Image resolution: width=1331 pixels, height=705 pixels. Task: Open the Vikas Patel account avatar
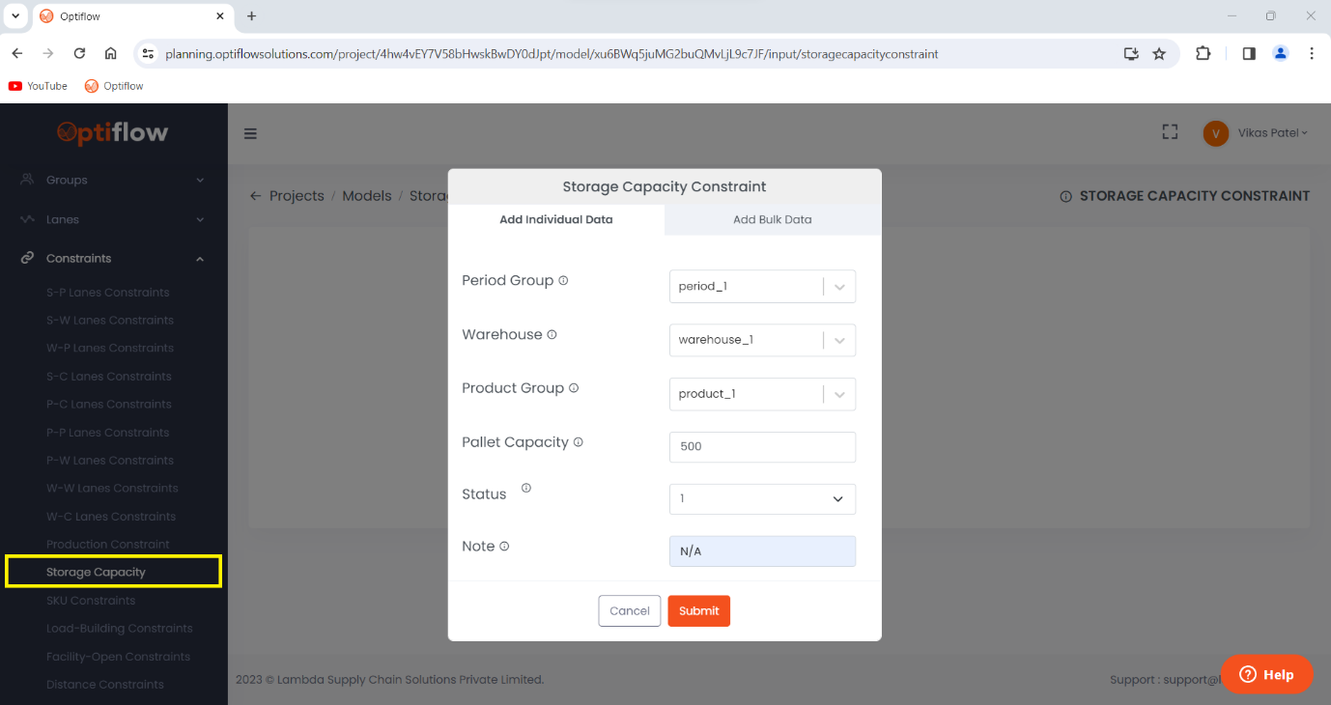[1215, 133]
